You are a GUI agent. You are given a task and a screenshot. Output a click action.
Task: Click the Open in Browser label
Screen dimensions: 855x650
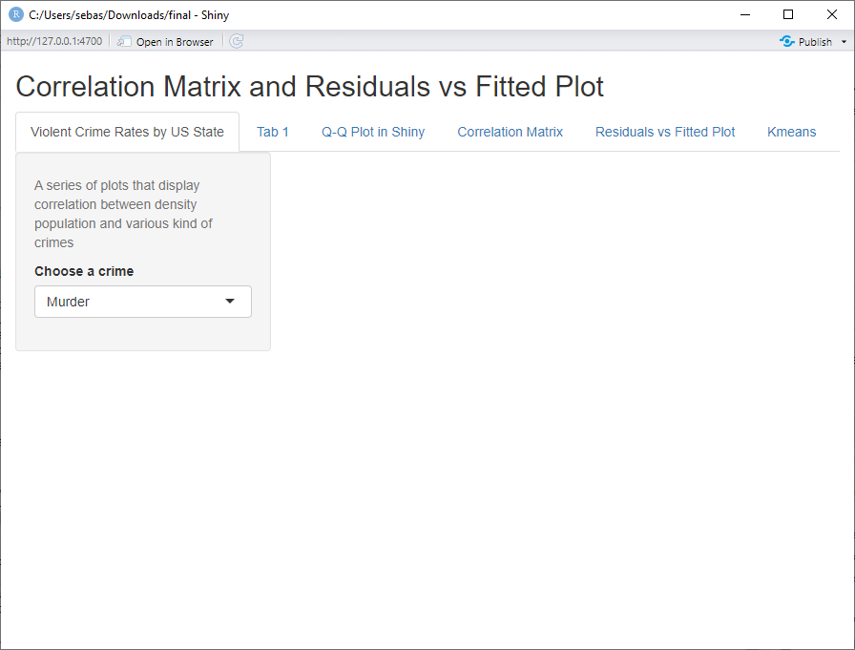coord(175,42)
